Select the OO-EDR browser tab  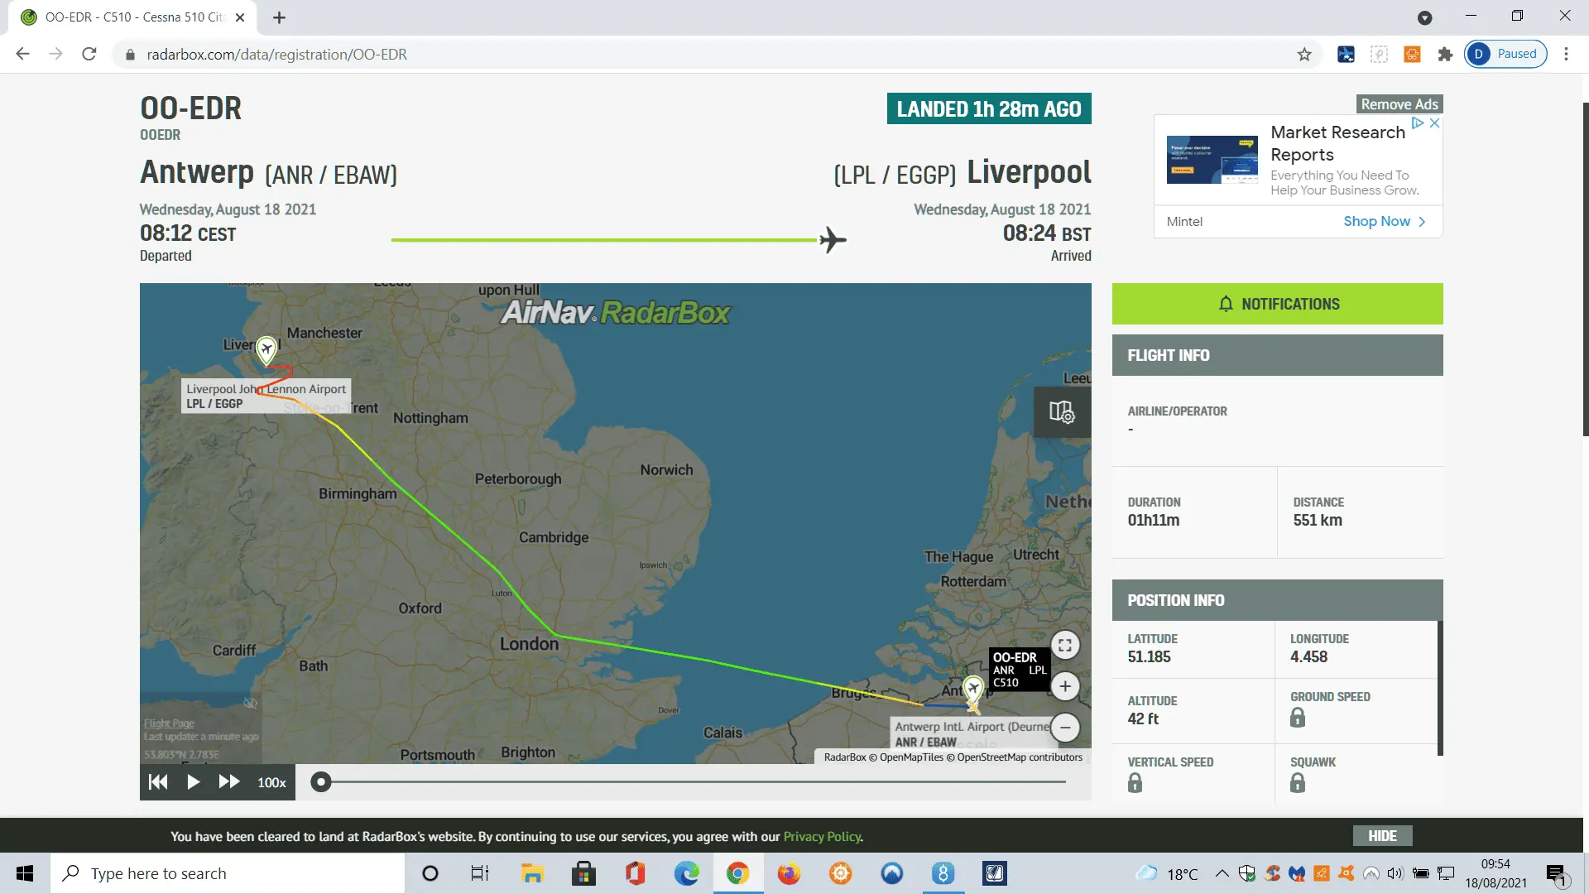coord(132,17)
